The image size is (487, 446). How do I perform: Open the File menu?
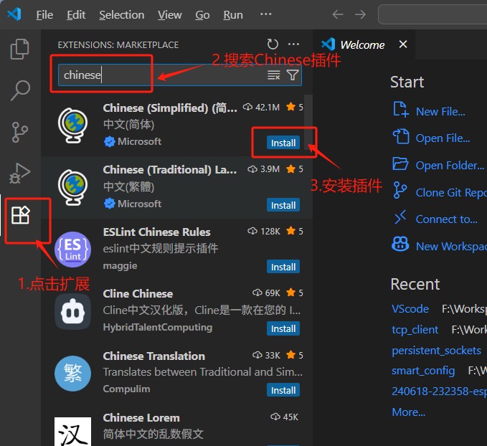44,14
